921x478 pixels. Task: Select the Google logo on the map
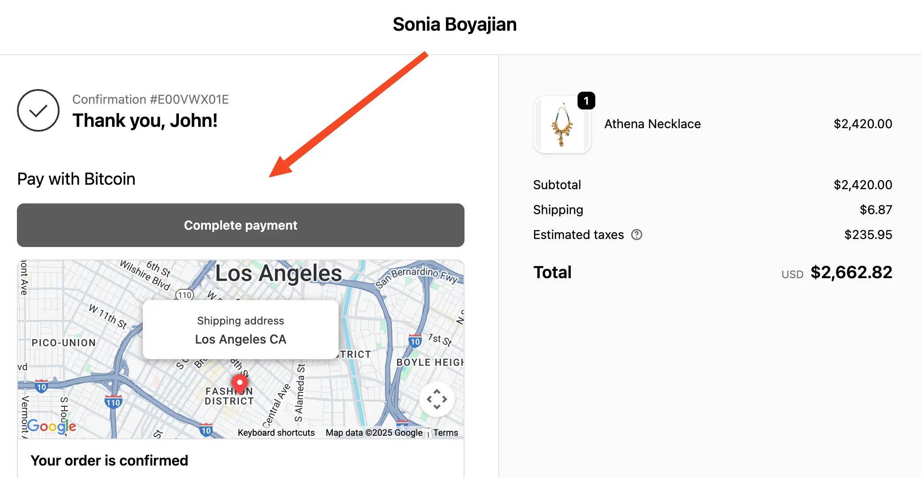(51, 426)
